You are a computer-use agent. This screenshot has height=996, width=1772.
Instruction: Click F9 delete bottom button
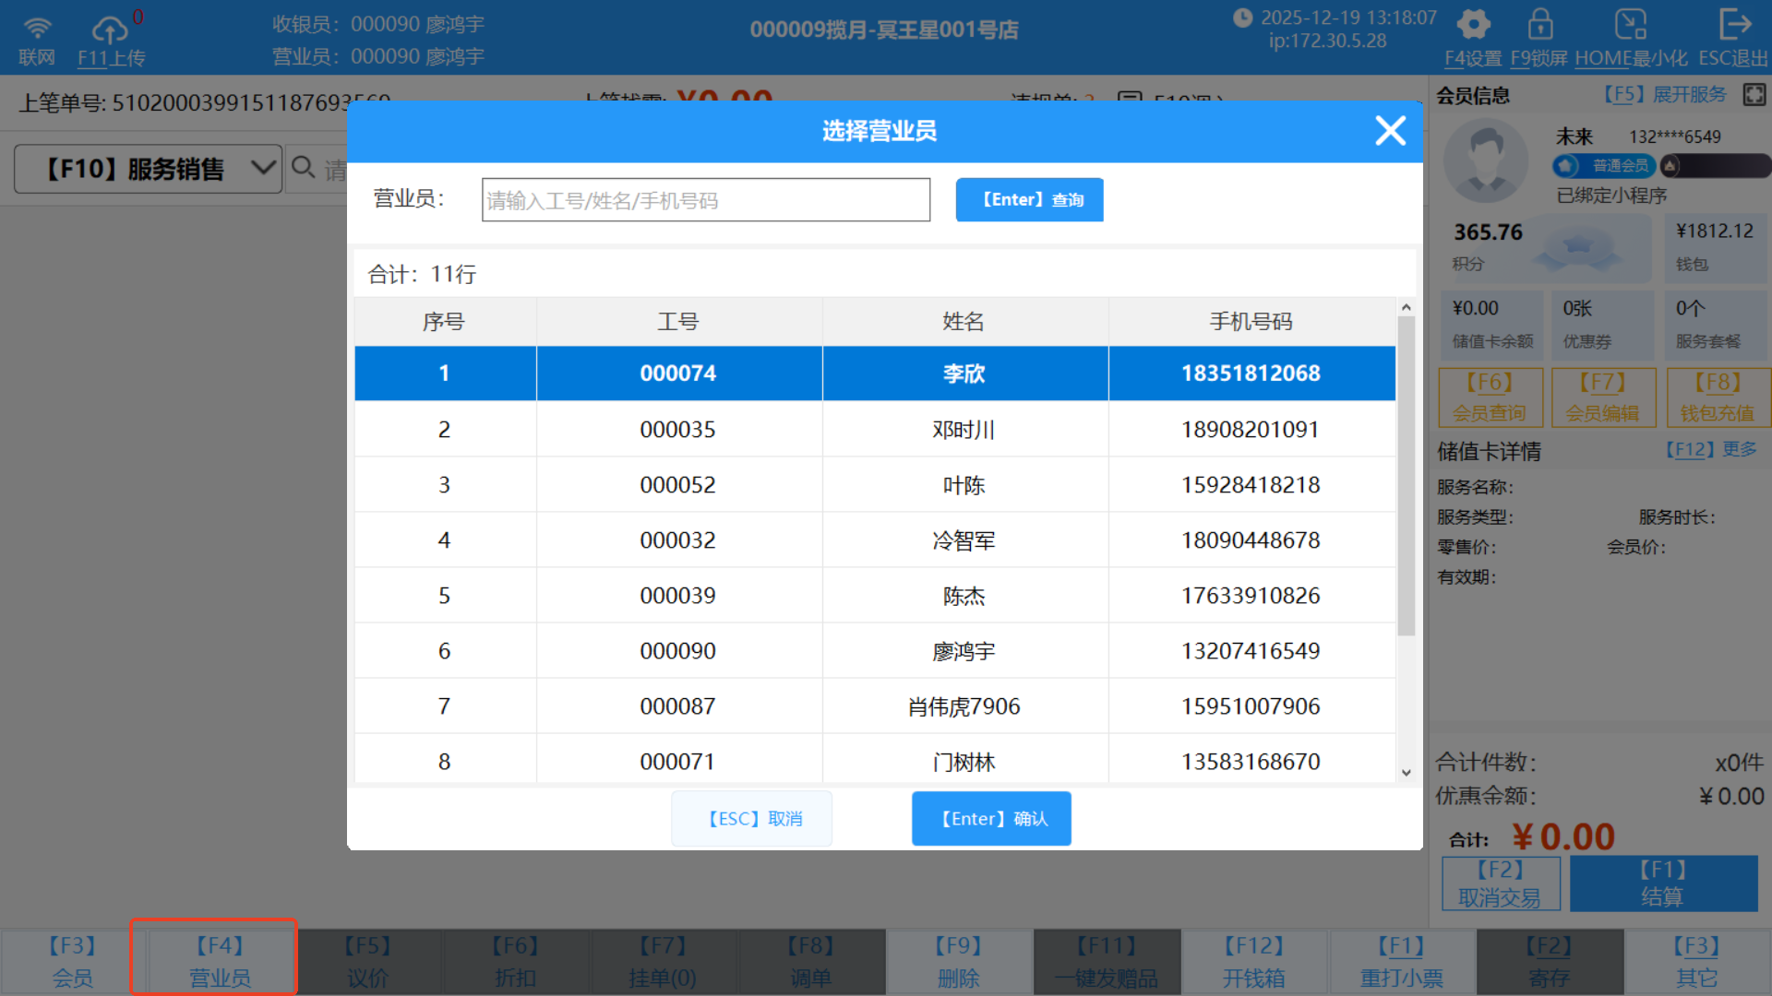coord(958,962)
